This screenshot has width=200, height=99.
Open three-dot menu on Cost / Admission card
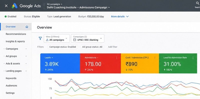(155, 58)
